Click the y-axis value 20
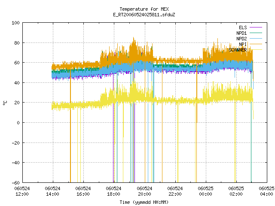Screen dimensions: 275x206 [x=17, y=103]
